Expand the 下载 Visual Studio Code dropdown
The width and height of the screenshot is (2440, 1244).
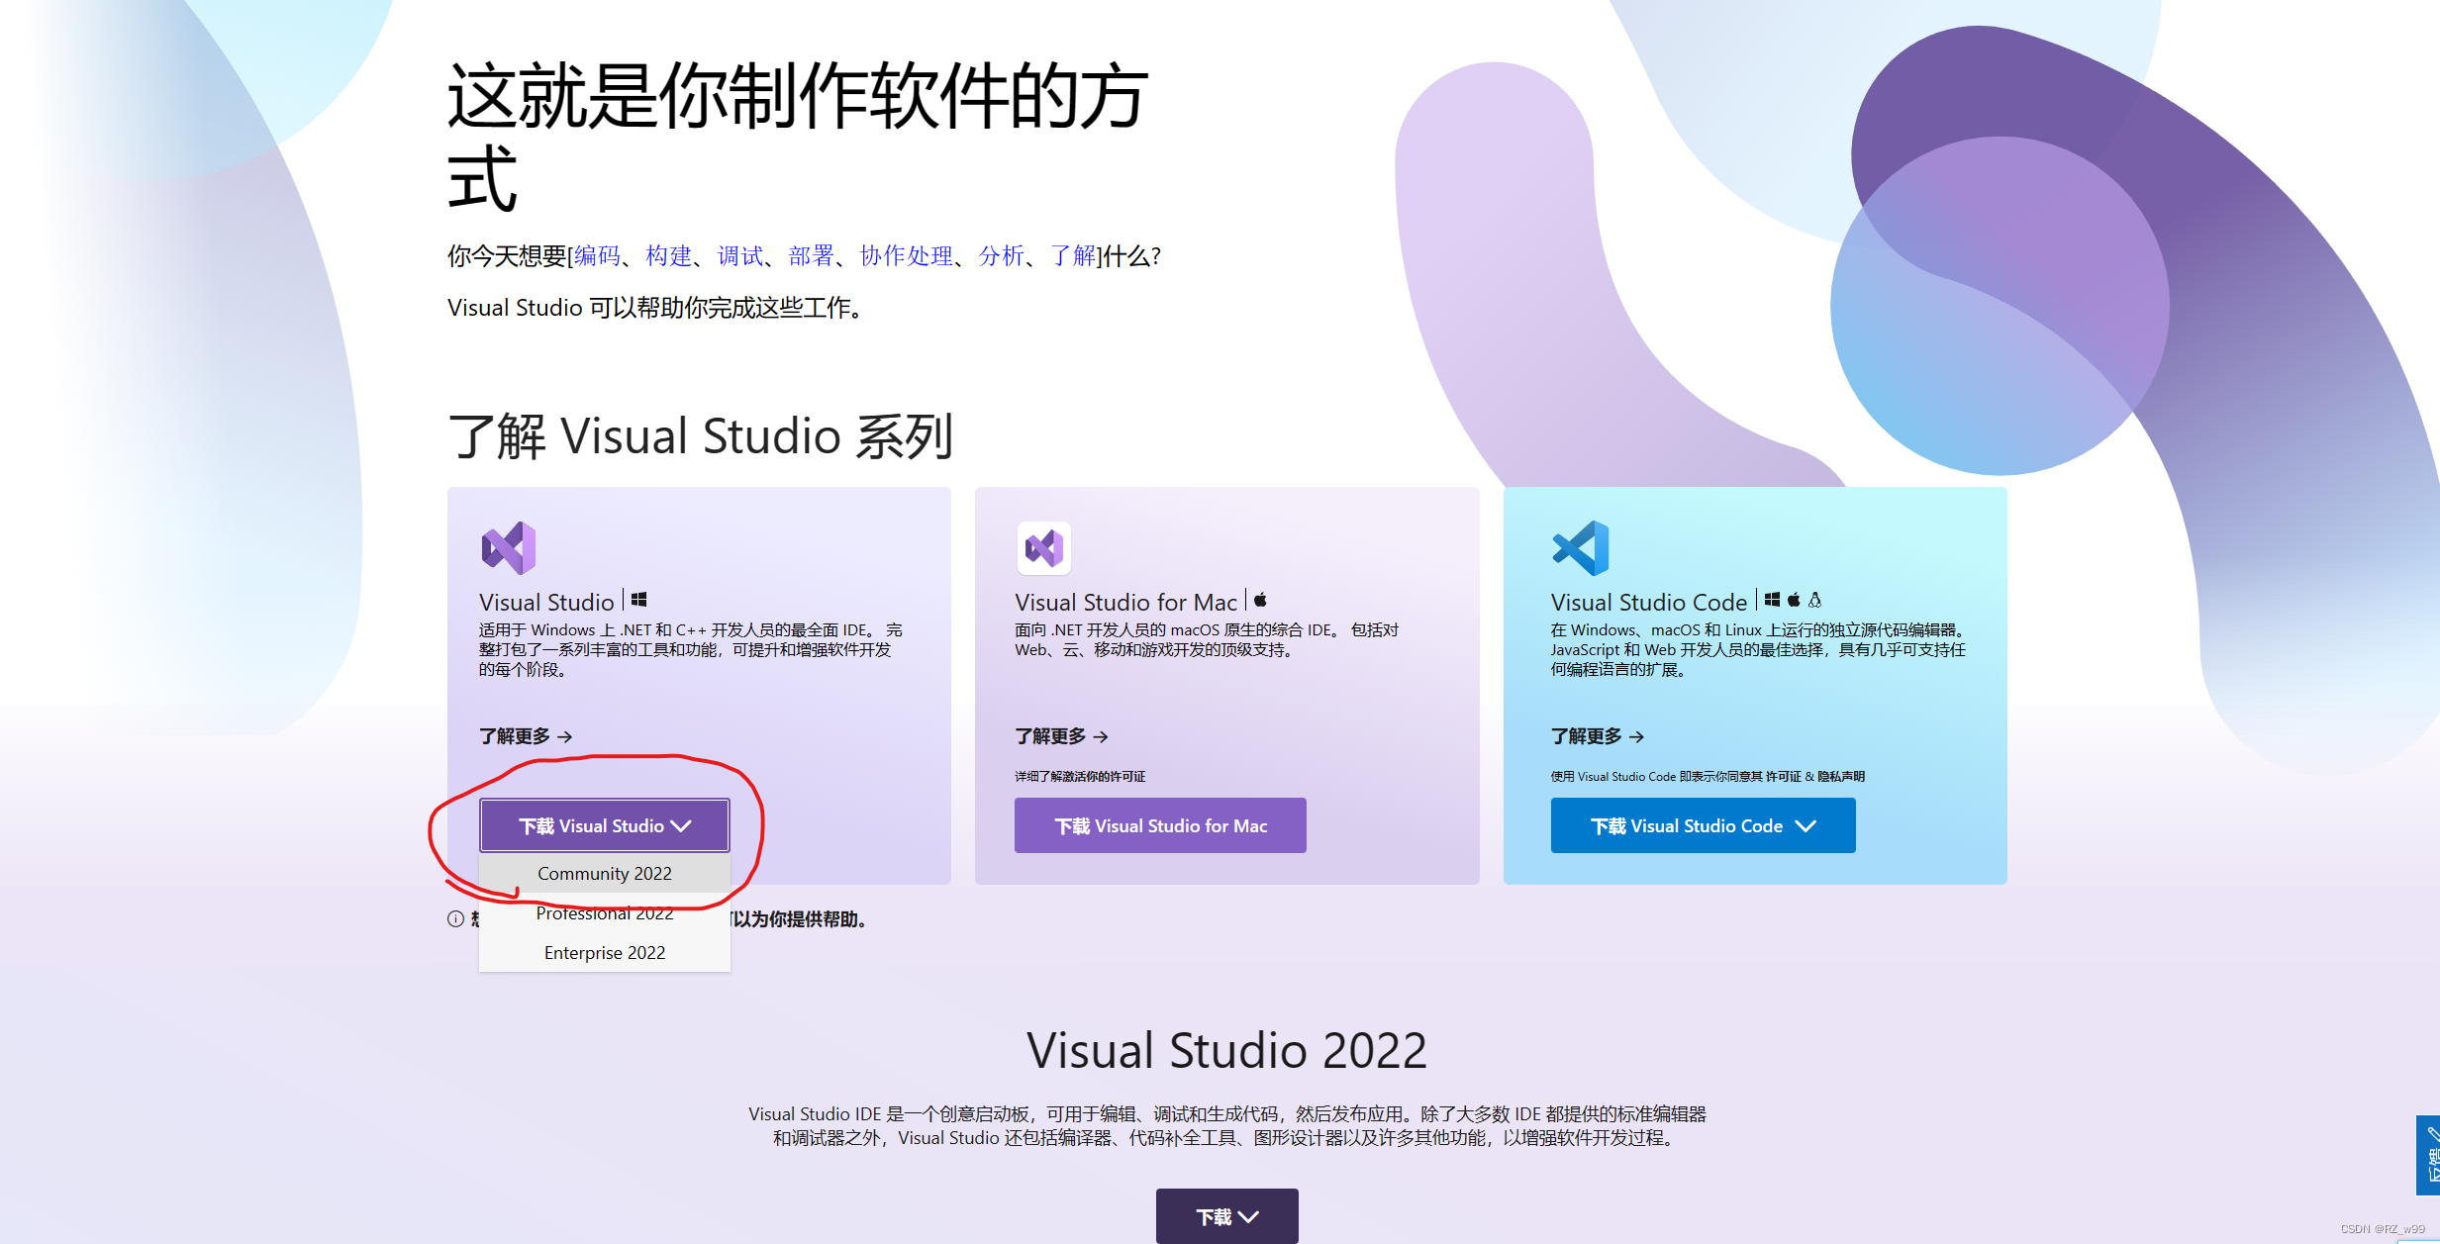point(1702,824)
